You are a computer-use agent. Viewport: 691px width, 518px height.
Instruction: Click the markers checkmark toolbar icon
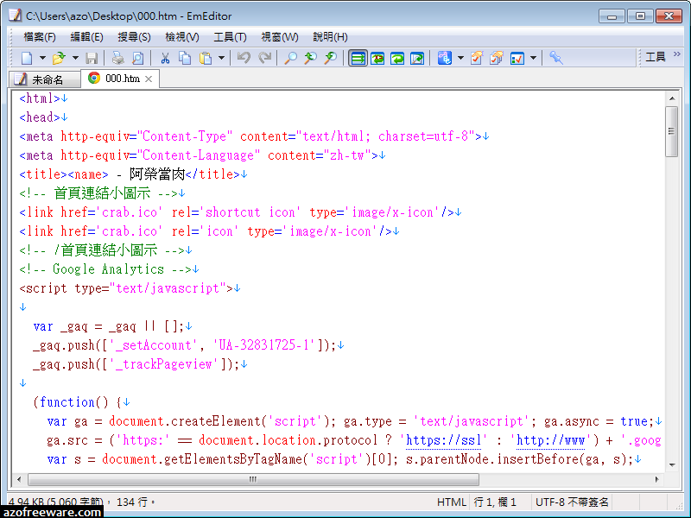coord(517,58)
